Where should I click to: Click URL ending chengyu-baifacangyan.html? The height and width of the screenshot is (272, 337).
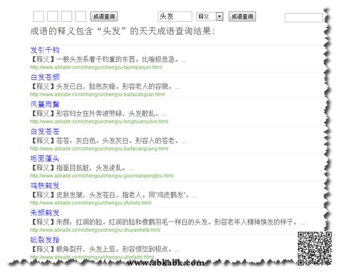tap(97, 95)
